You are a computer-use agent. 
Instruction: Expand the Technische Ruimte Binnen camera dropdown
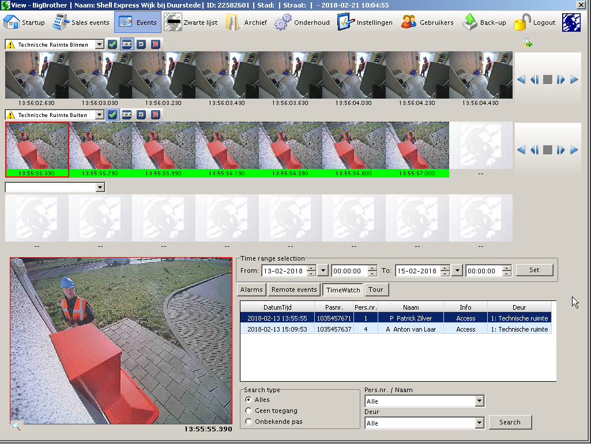click(x=100, y=44)
